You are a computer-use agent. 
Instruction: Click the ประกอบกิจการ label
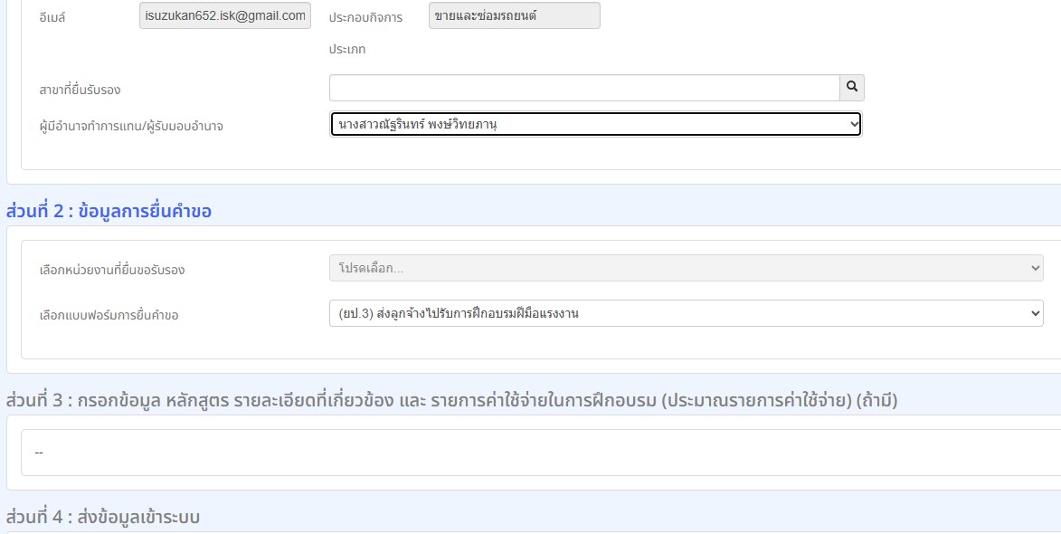coord(365,18)
